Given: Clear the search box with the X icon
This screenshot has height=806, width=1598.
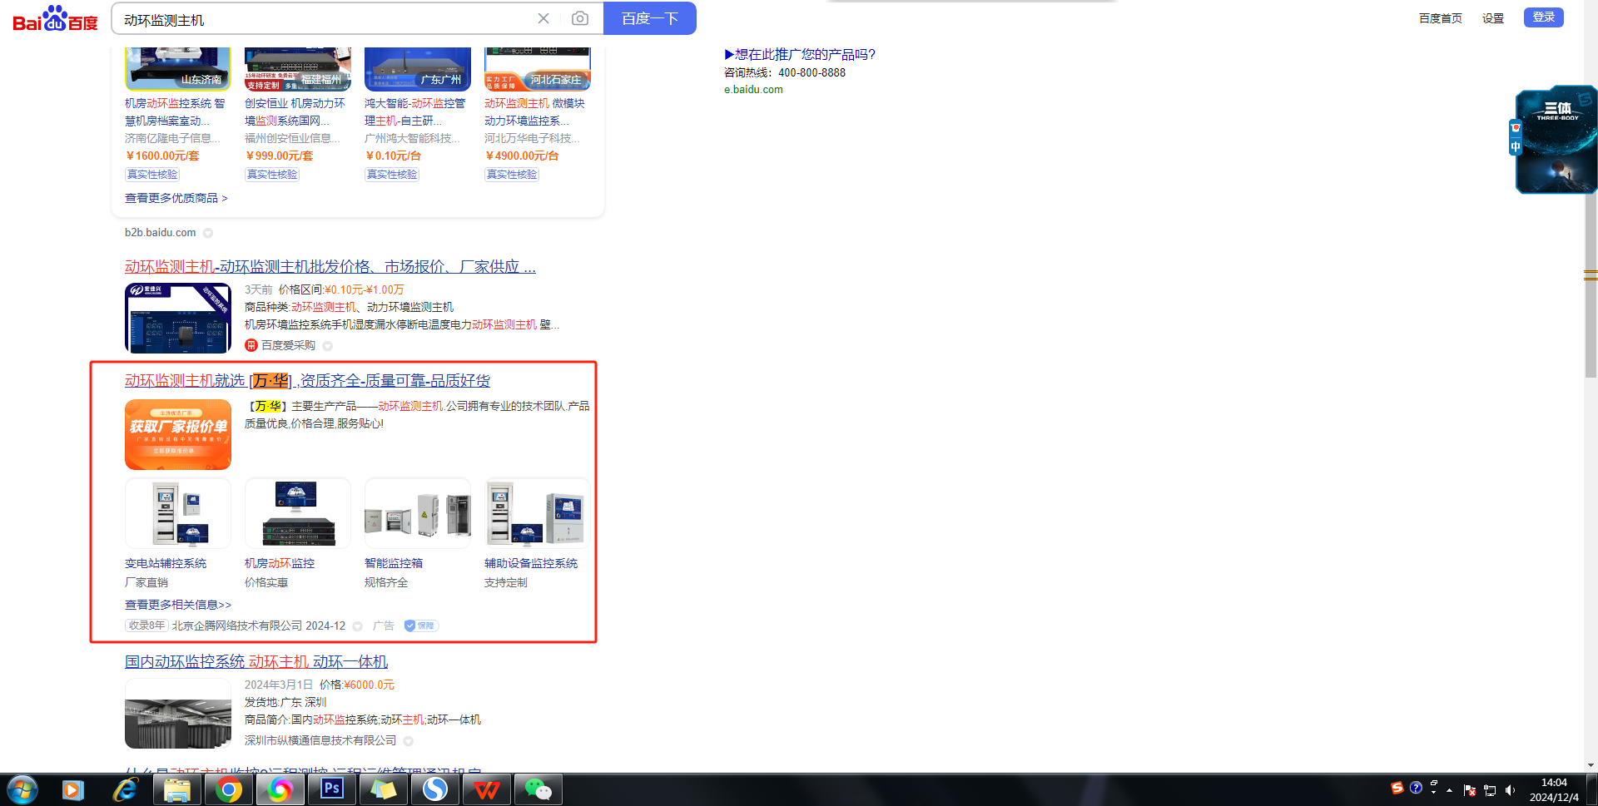Looking at the screenshot, I should pos(543,18).
